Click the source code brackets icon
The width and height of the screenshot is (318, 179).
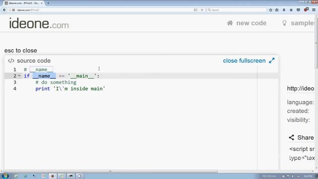[x=11, y=61]
